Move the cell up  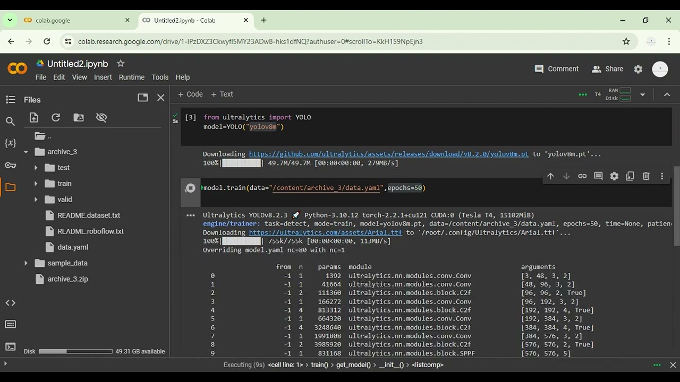tap(550, 176)
